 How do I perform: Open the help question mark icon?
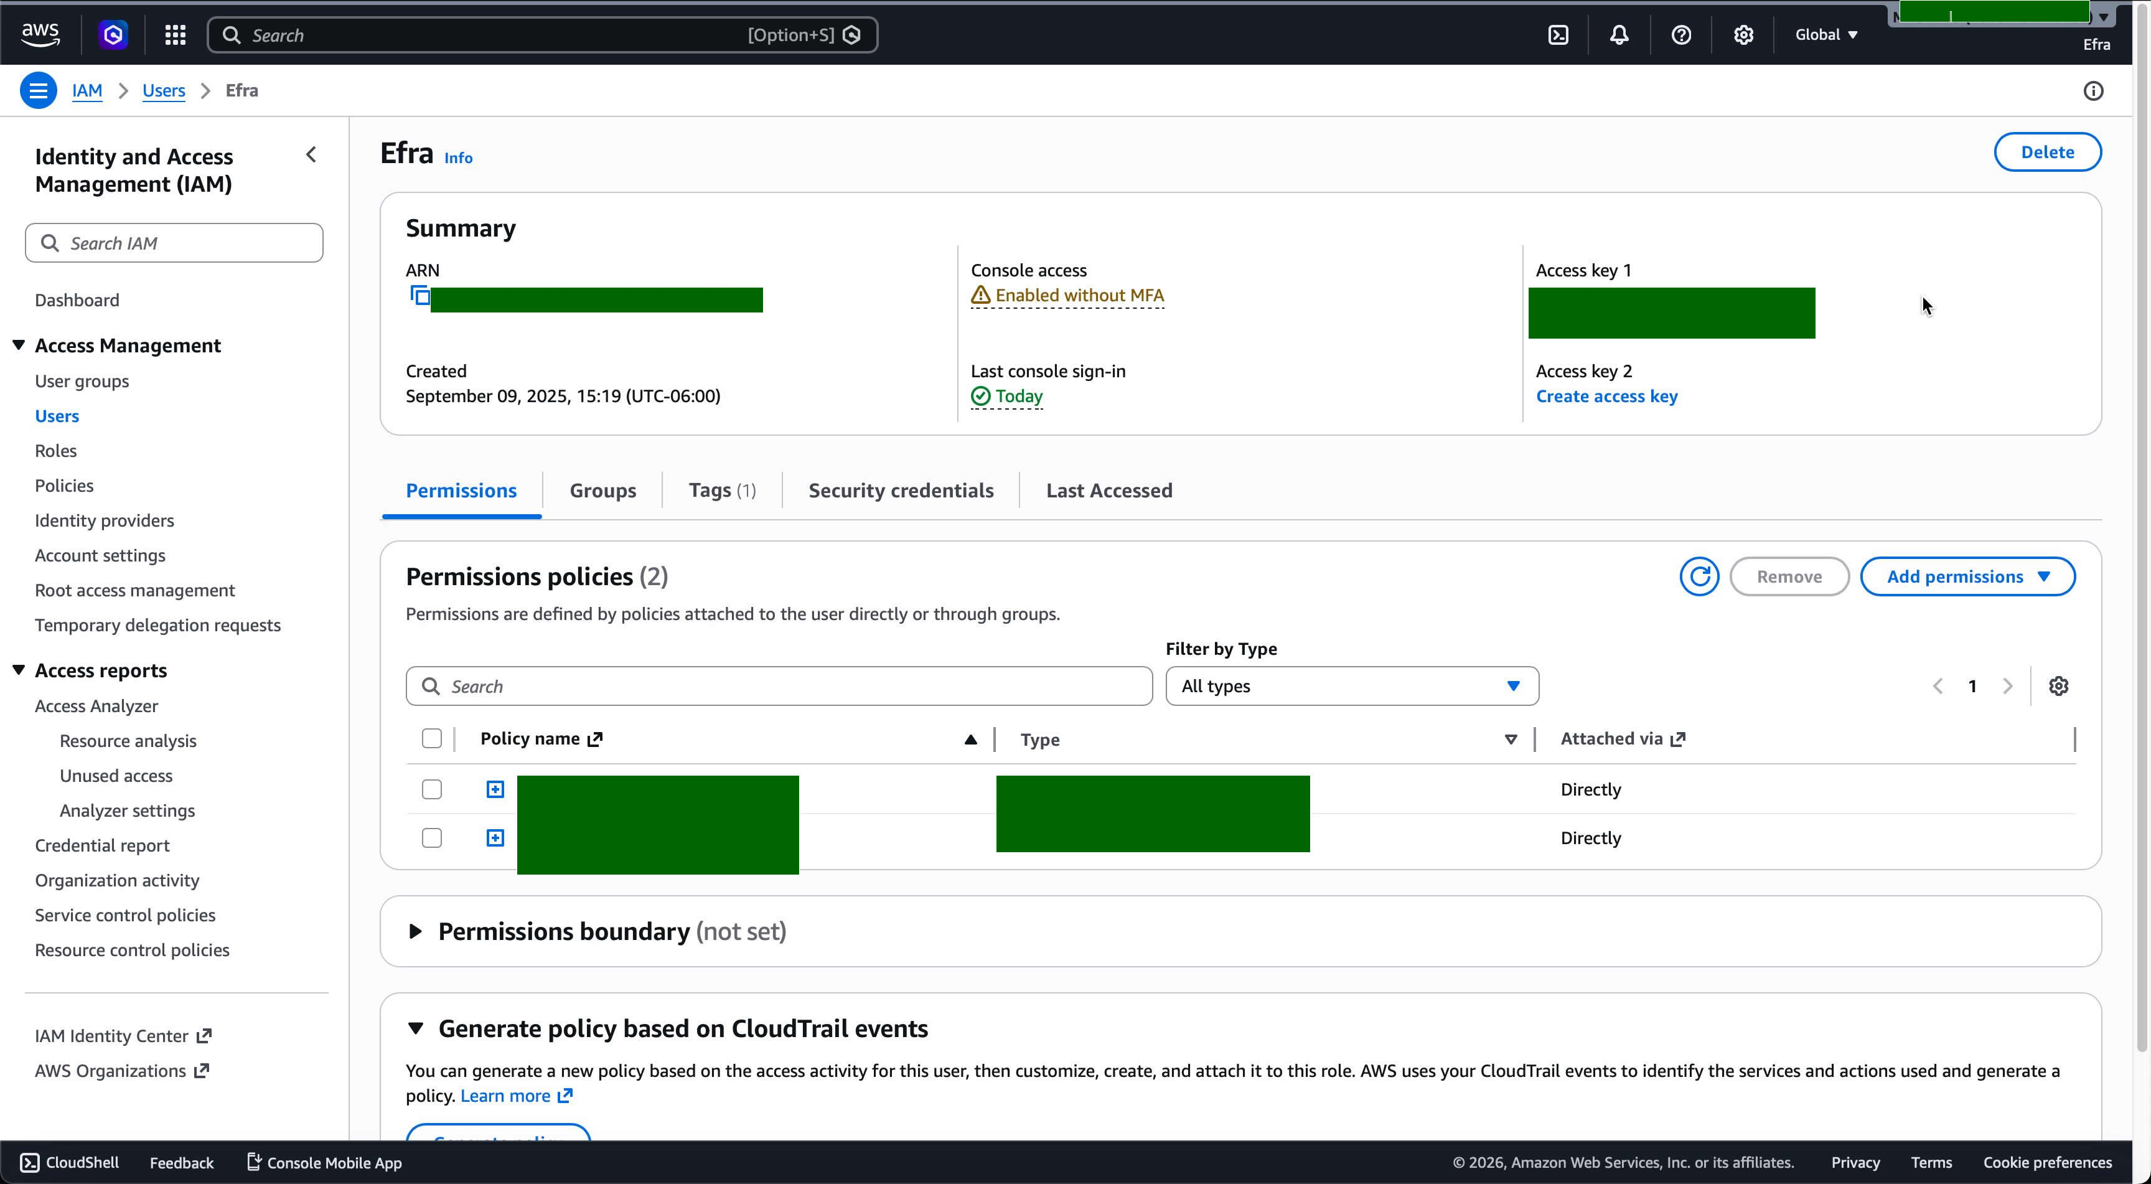coord(1681,35)
